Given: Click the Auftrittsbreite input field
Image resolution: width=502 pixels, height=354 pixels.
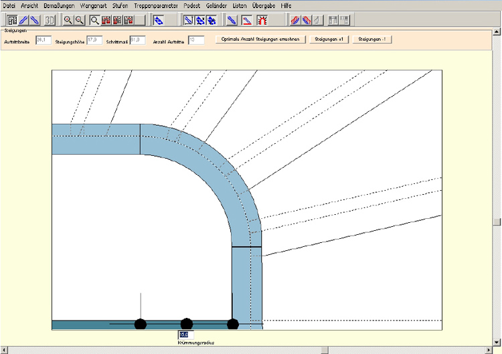Looking at the screenshot, I should (44, 40).
